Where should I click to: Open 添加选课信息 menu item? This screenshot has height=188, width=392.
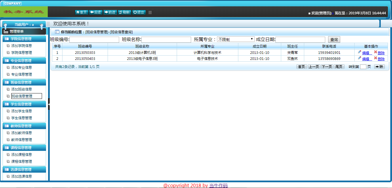coord(22,176)
